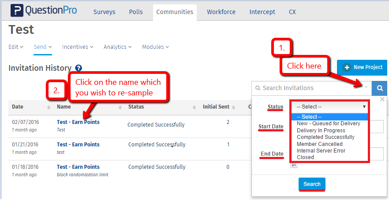Go to the Workforce tab
The image size is (389, 200).
(221, 12)
